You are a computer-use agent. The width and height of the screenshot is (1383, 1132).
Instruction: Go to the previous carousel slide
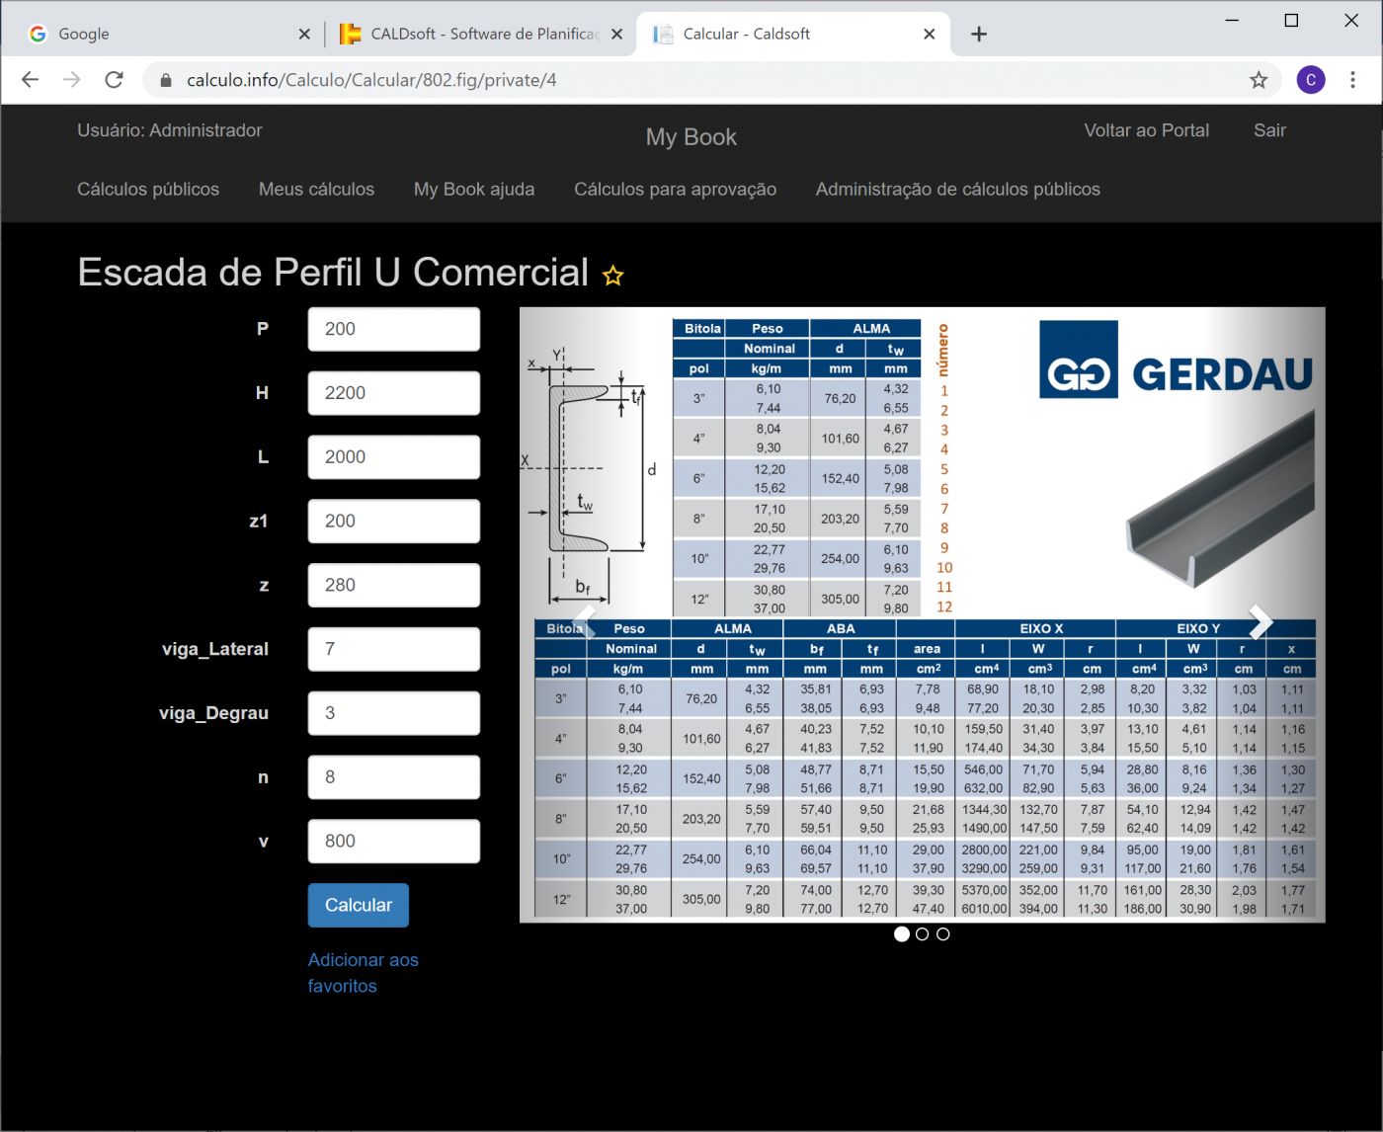pos(585,621)
